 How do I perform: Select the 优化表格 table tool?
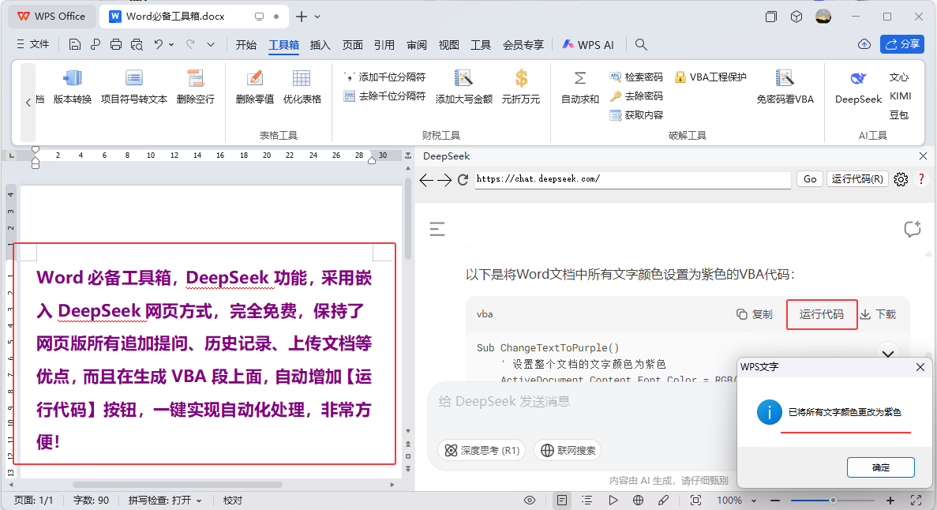(x=302, y=79)
